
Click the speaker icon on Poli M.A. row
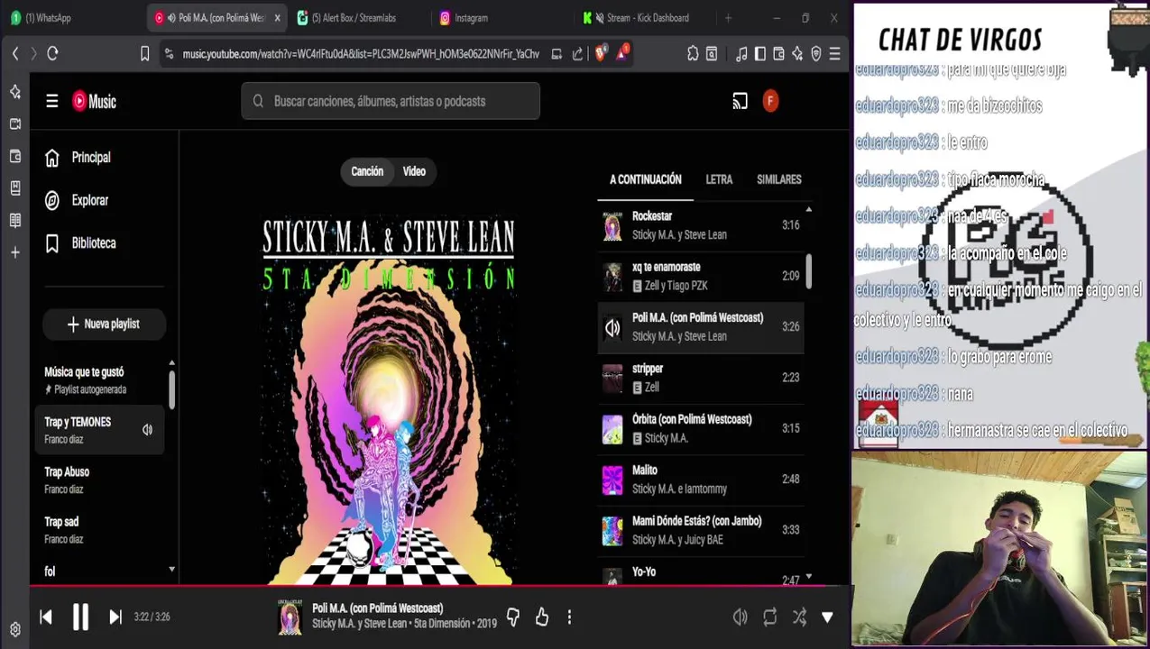point(612,327)
